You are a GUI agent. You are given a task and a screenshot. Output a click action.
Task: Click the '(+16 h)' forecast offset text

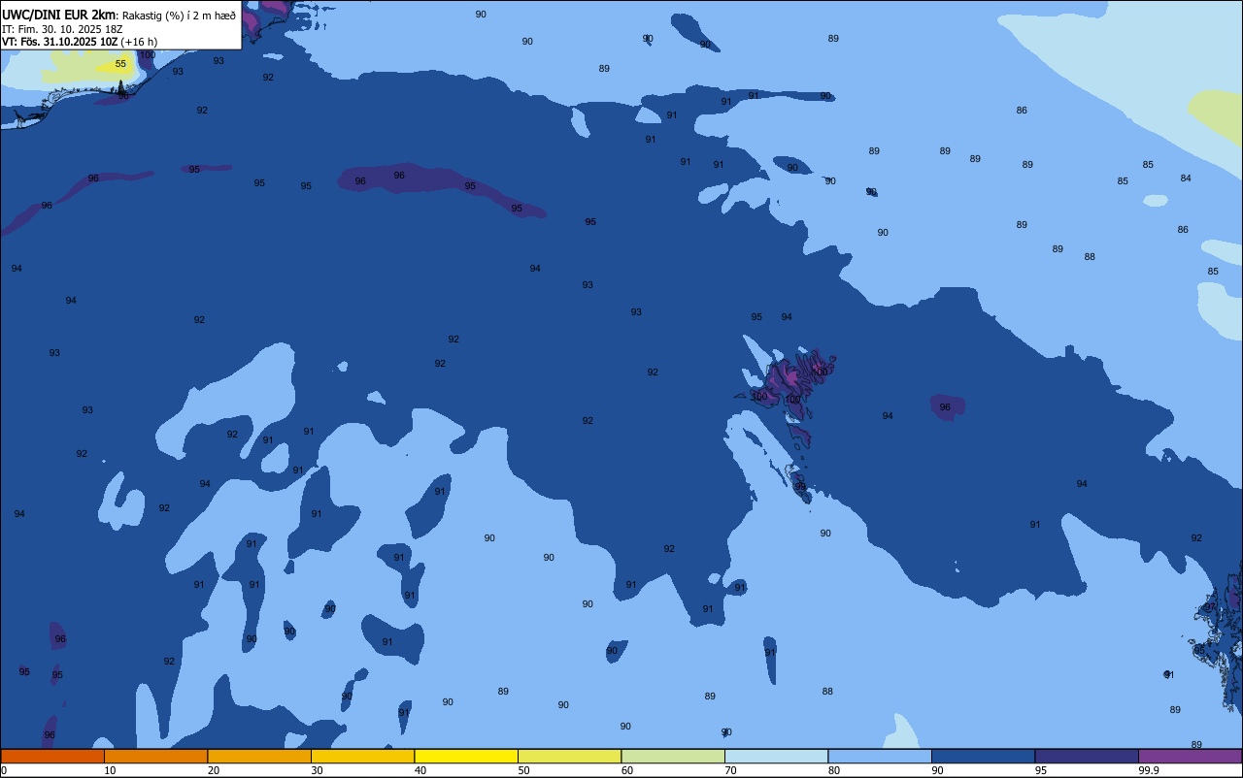[x=139, y=42]
